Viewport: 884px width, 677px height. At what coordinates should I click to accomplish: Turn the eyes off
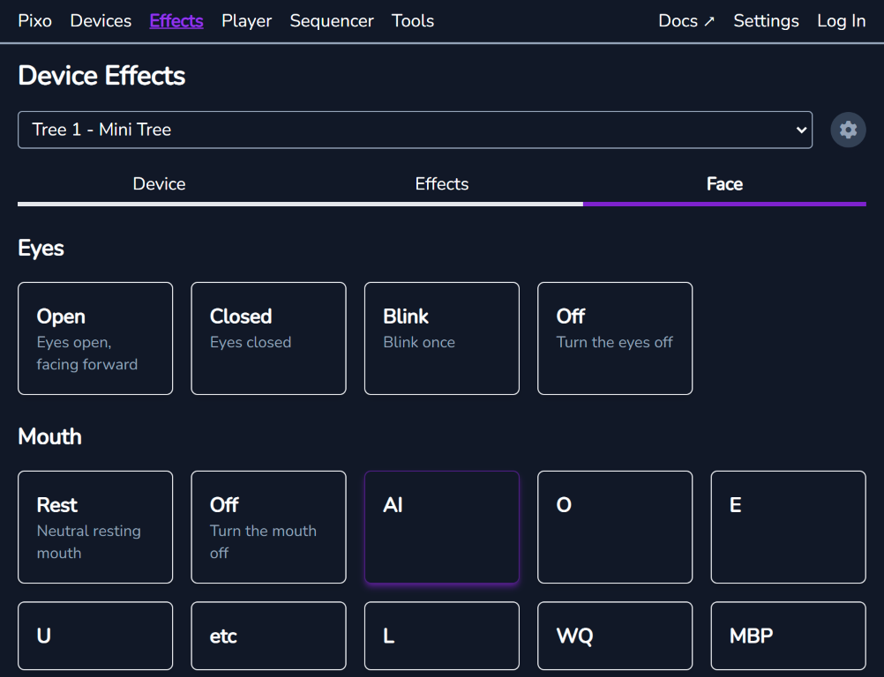pos(615,338)
